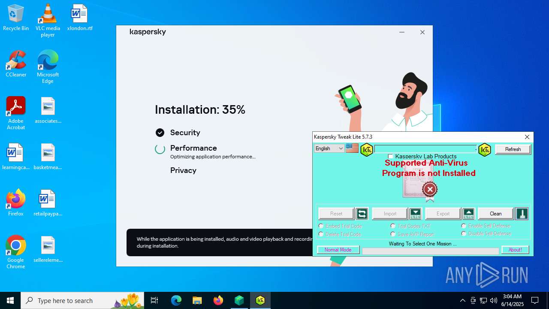Click the Import button
The height and width of the screenshot is (309, 549).
(390, 214)
